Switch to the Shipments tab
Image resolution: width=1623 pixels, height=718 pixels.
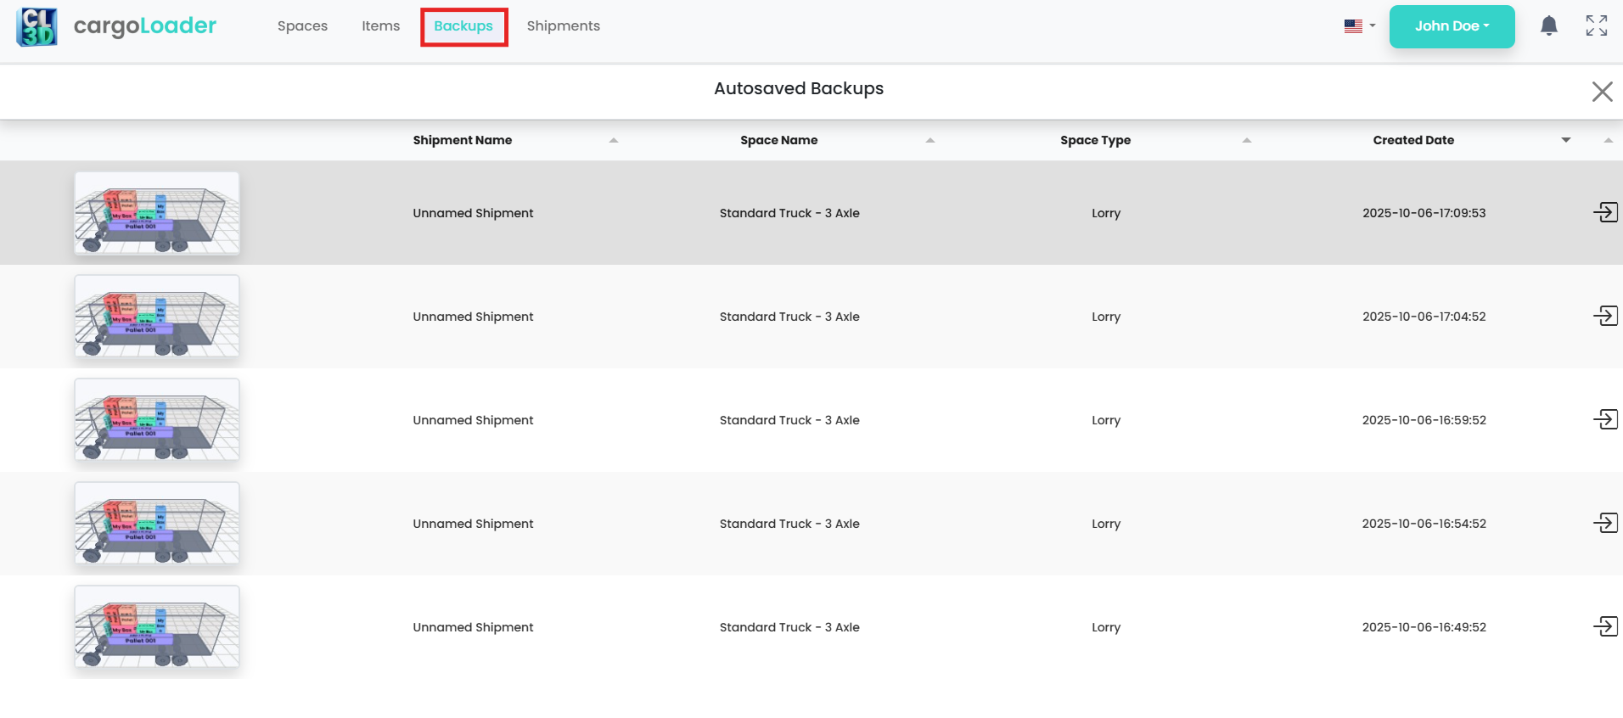(x=563, y=26)
